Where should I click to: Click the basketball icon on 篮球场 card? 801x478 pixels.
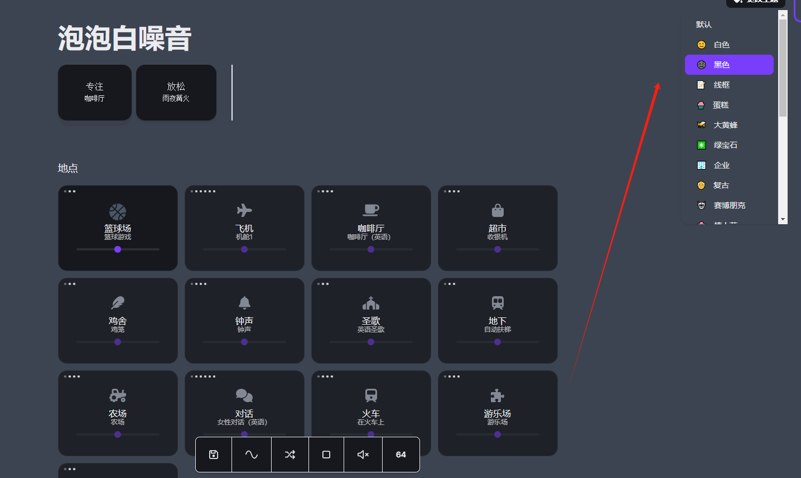click(x=118, y=211)
